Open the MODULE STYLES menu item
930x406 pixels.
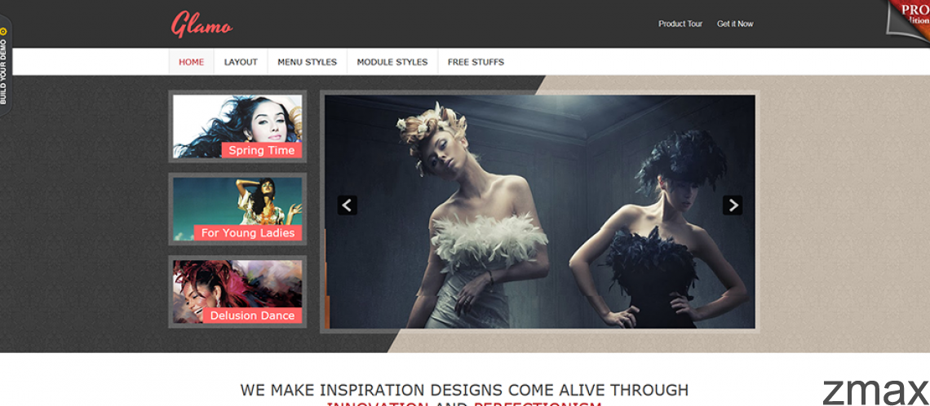[392, 62]
